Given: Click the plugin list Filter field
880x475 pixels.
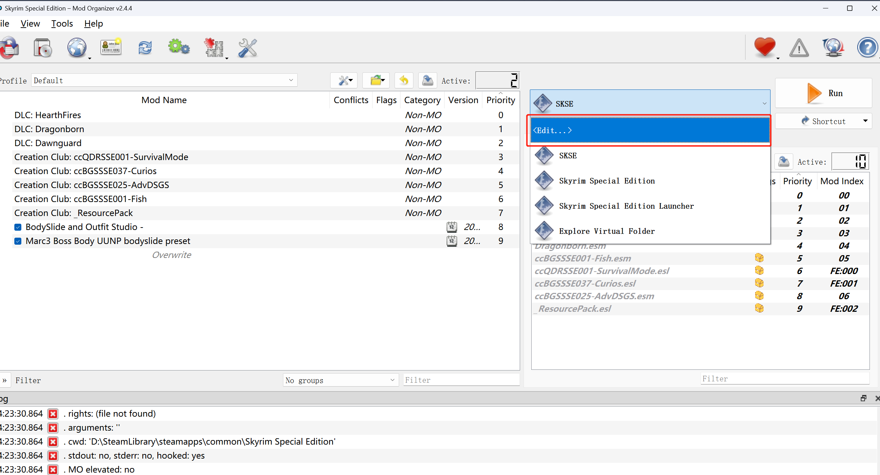Looking at the screenshot, I should coord(784,379).
